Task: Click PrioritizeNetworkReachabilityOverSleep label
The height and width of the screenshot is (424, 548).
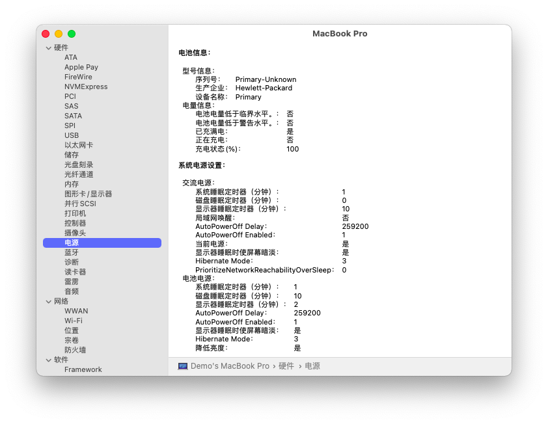Action: 265,270
